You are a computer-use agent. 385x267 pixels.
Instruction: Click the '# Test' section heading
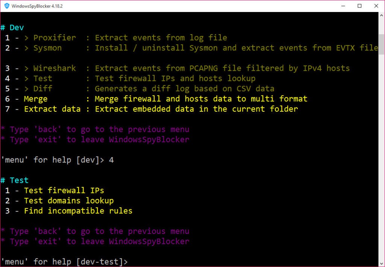(x=15, y=180)
